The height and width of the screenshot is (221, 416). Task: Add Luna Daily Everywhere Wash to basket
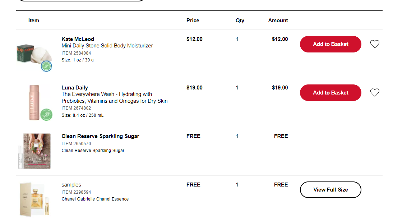[x=330, y=92]
